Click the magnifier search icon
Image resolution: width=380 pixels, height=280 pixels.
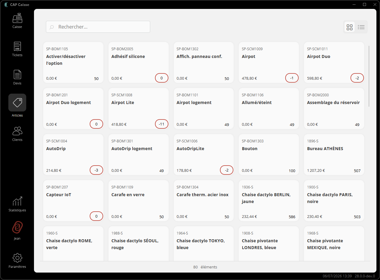click(52, 27)
